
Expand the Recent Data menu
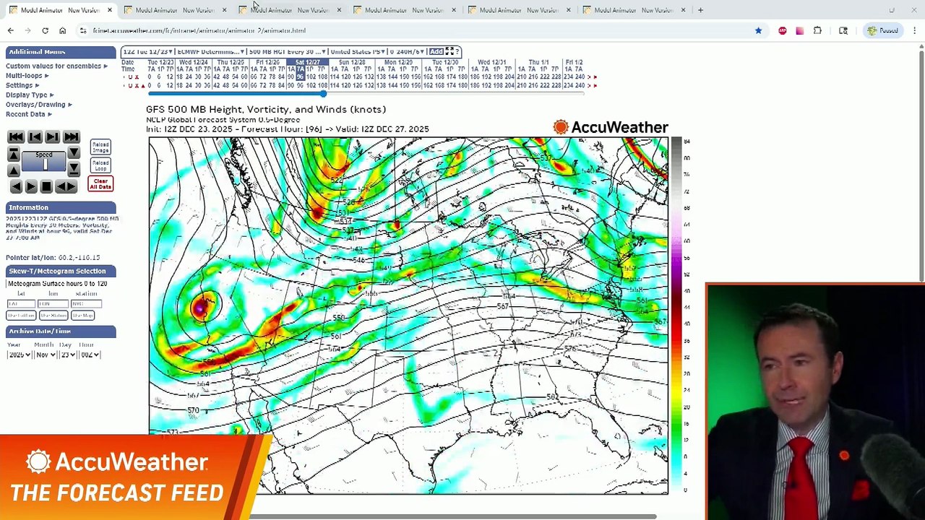pos(29,114)
